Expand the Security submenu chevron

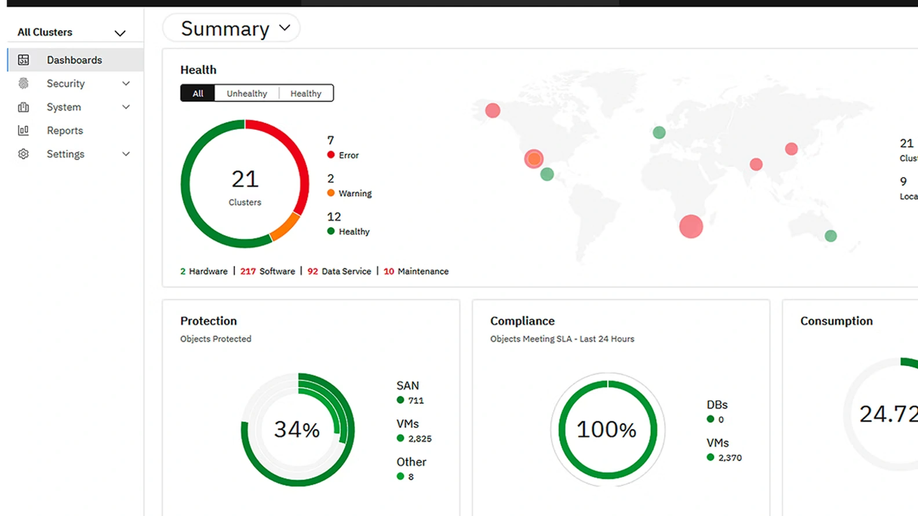click(x=126, y=83)
